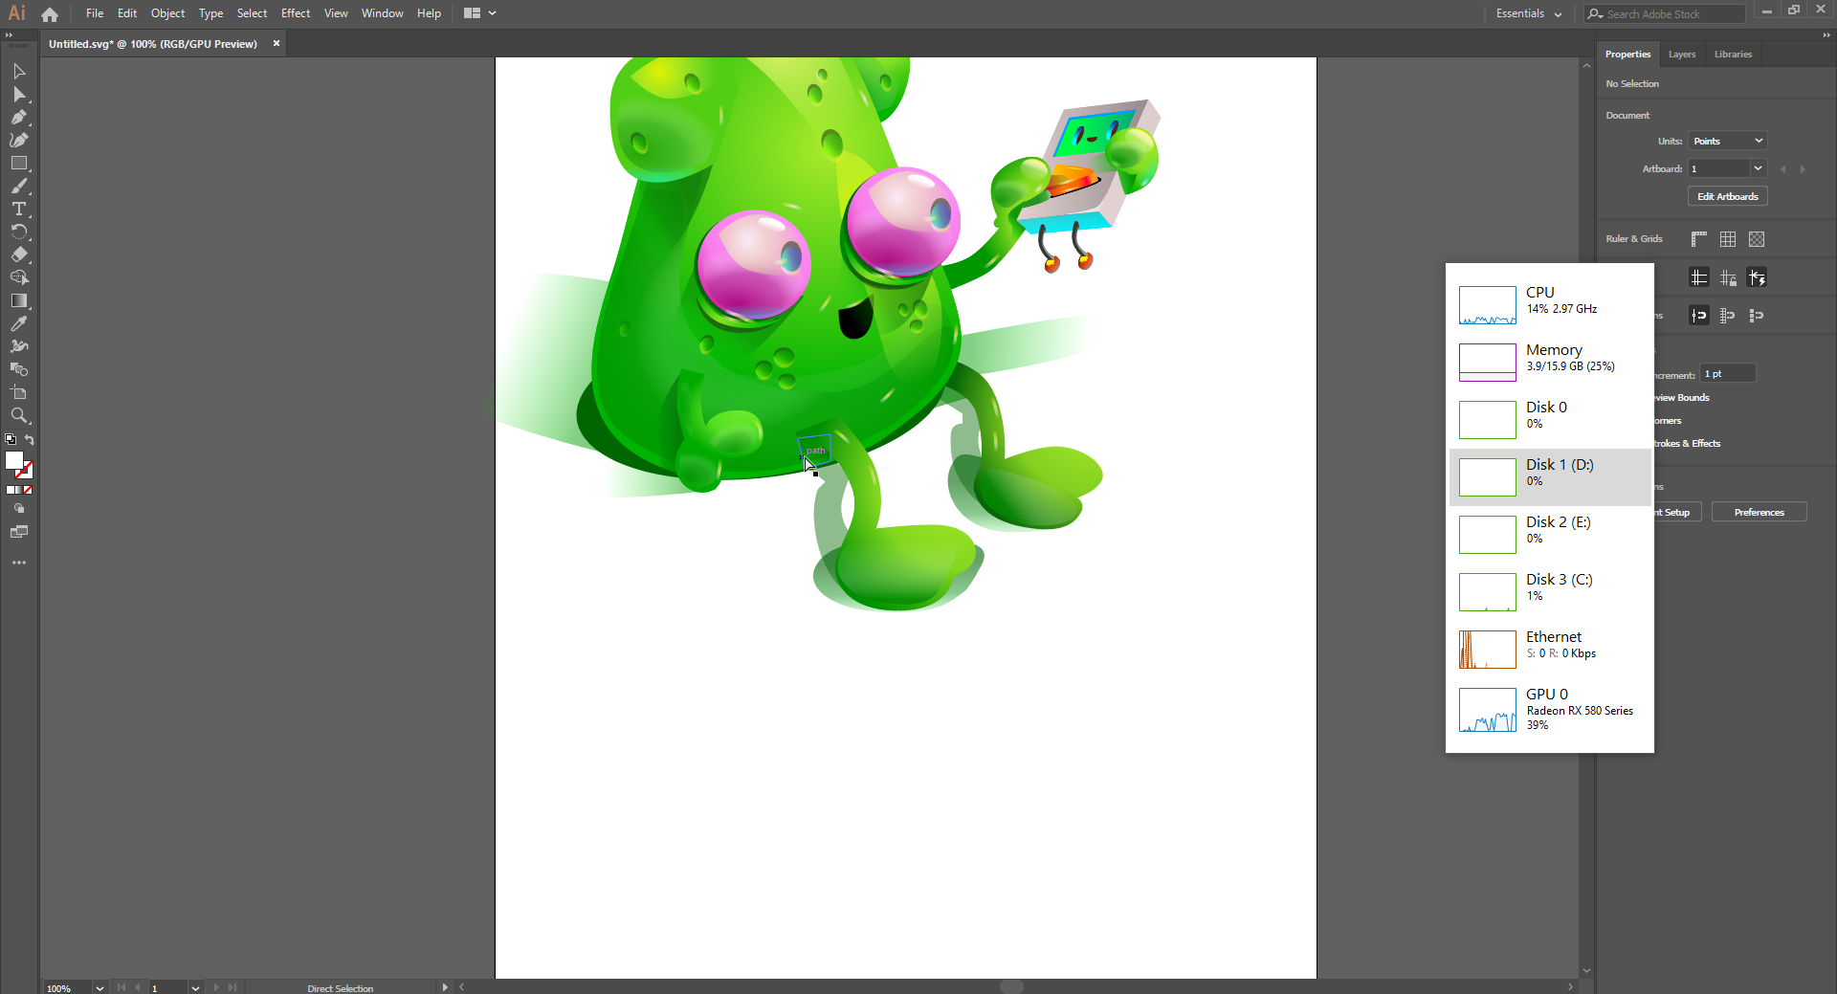The width and height of the screenshot is (1837, 994).
Task: Go to previous artboard arrow in Properties
Action: (1783, 169)
